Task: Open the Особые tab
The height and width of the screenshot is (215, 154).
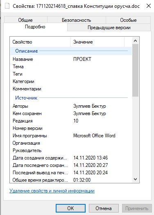Action: (x=128, y=20)
